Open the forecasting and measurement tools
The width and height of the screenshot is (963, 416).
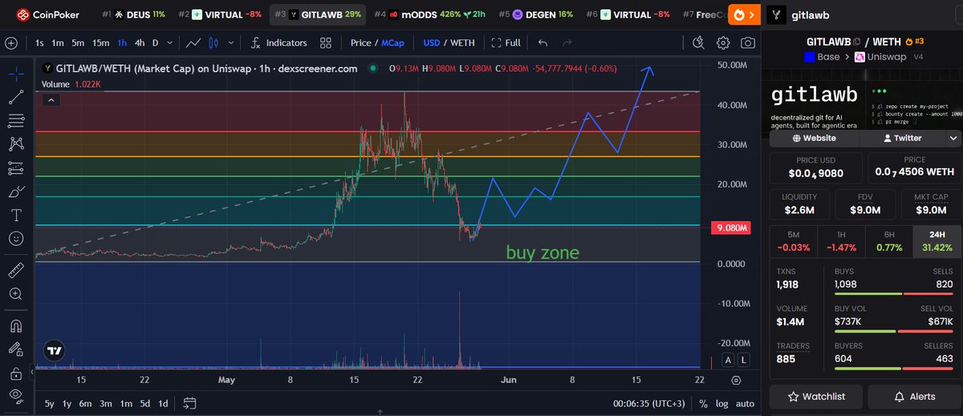click(x=16, y=168)
